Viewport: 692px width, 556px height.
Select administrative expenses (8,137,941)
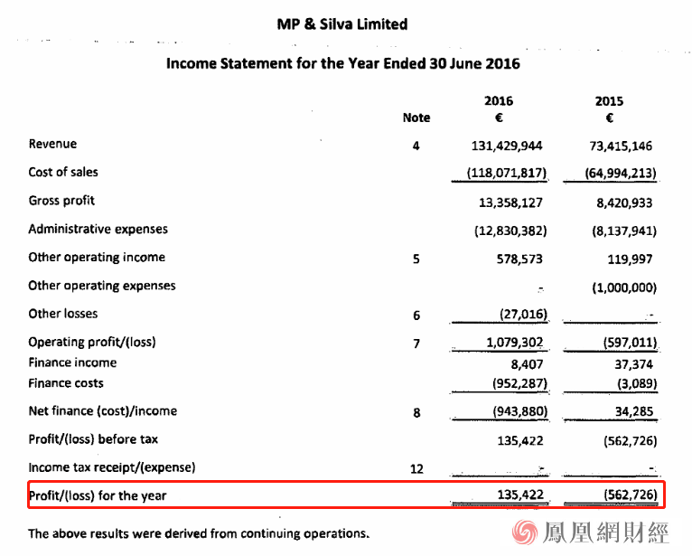tap(624, 231)
